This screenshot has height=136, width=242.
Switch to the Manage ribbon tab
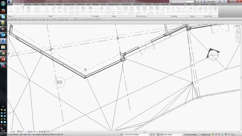tap(95, 4)
